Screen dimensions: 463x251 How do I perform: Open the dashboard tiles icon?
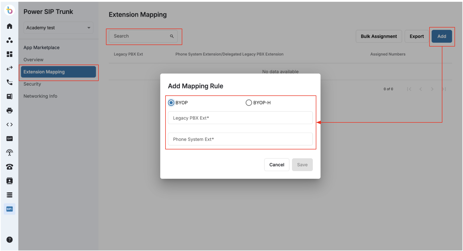(10, 54)
